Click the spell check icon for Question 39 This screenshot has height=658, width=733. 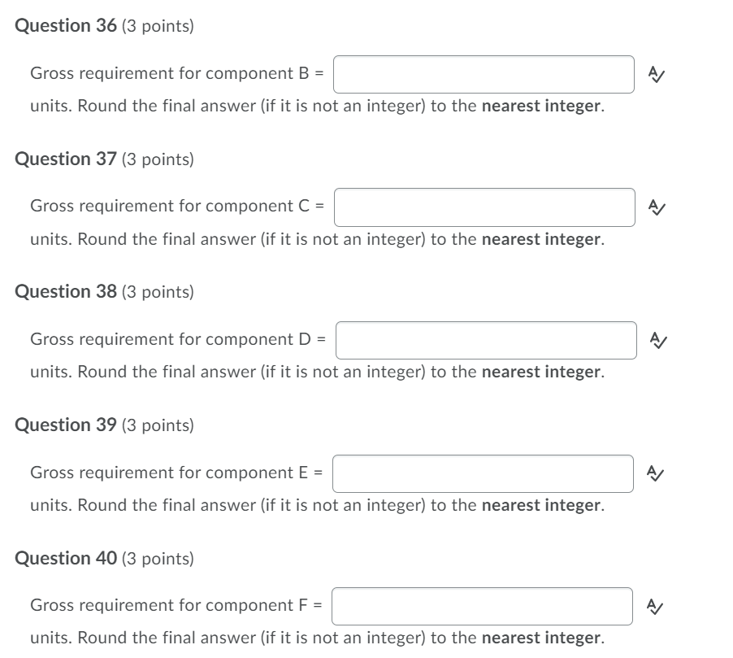tap(657, 473)
